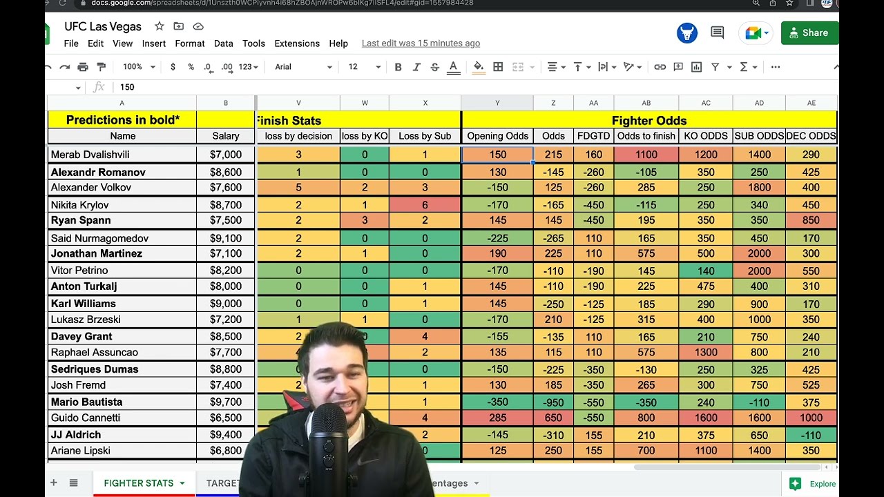This screenshot has height=497, width=884.
Task: Click the bull account avatar
Action: pyautogui.click(x=687, y=32)
